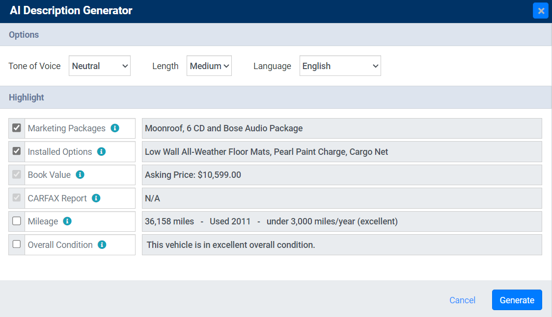The height and width of the screenshot is (317, 552).
Task: Uncheck the Marketing Packages checkbox
Action: (x=17, y=128)
